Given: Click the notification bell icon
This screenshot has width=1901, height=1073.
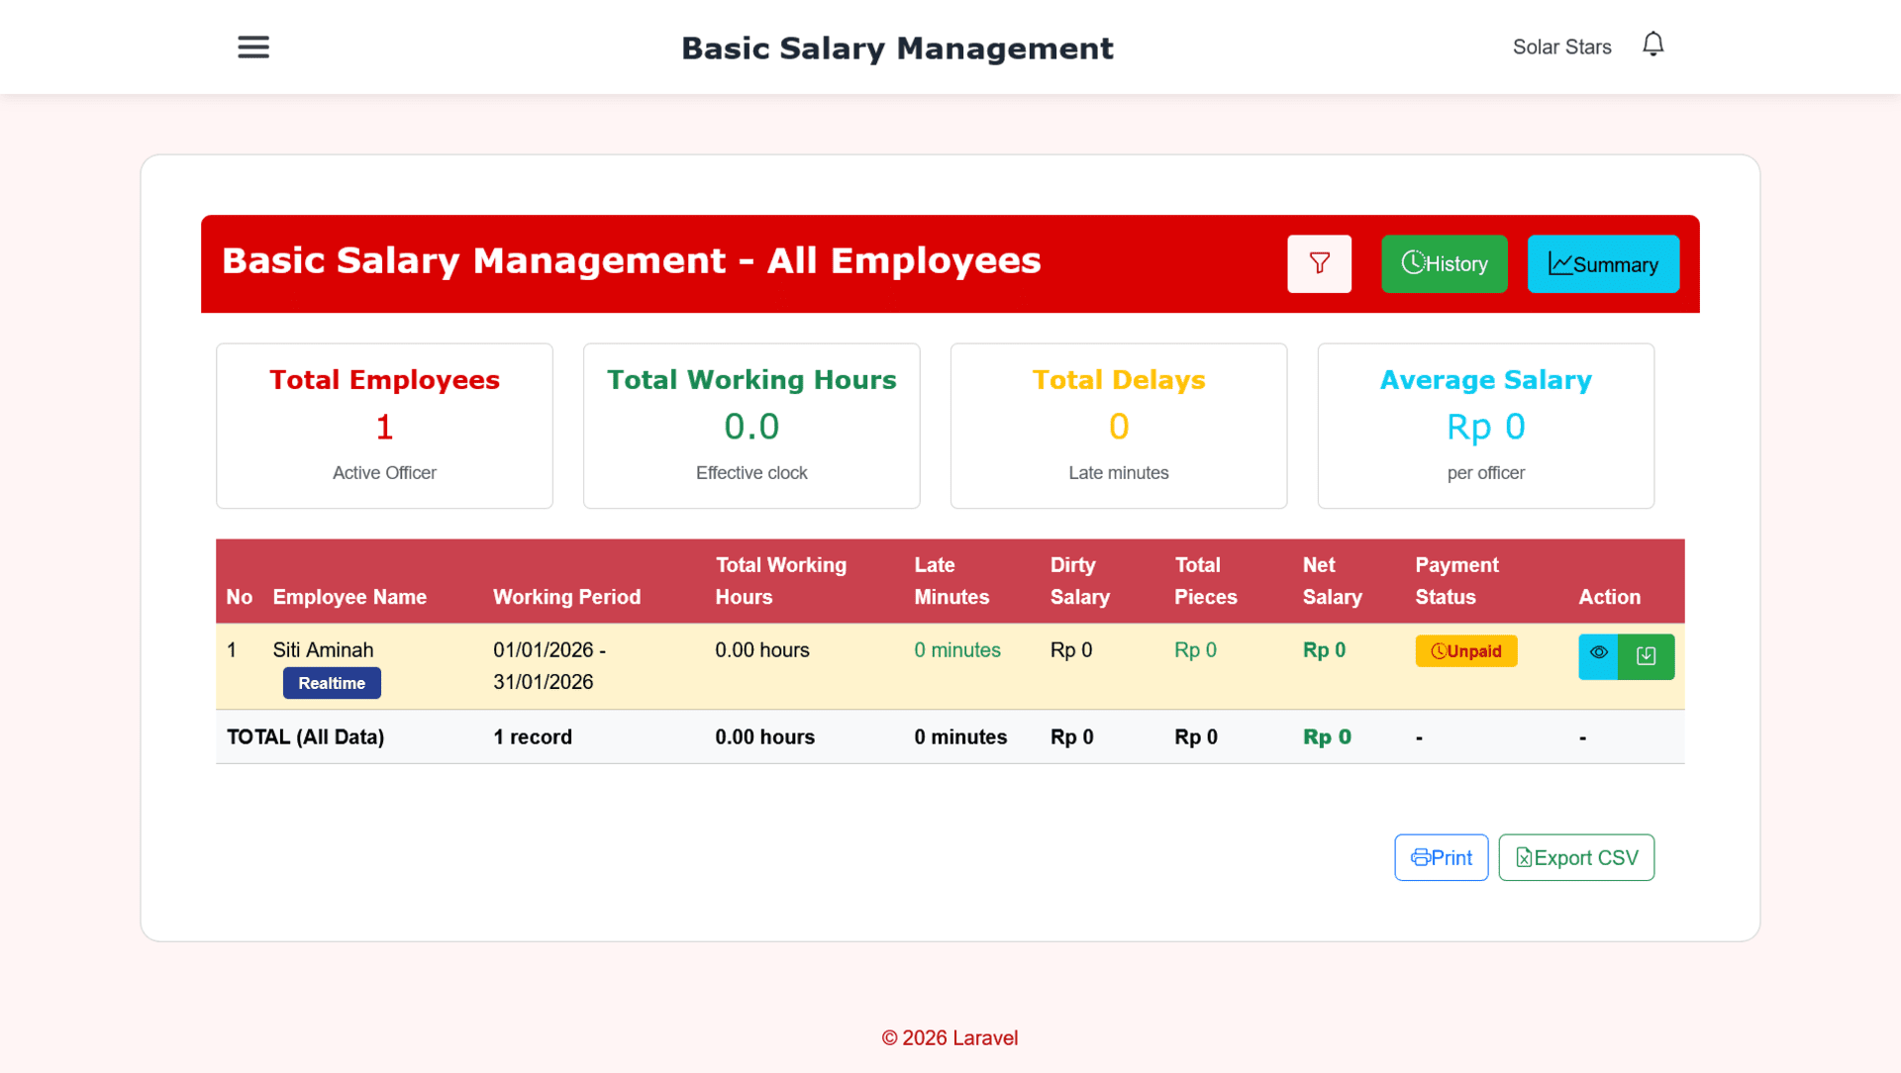Looking at the screenshot, I should [x=1652, y=45].
